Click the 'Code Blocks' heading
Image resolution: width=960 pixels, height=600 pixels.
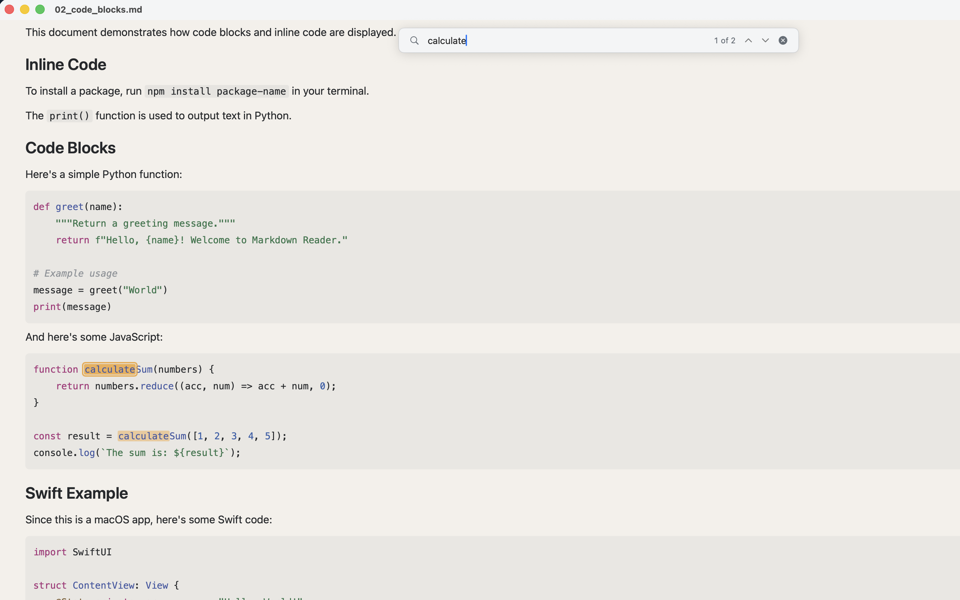pos(71,148)
